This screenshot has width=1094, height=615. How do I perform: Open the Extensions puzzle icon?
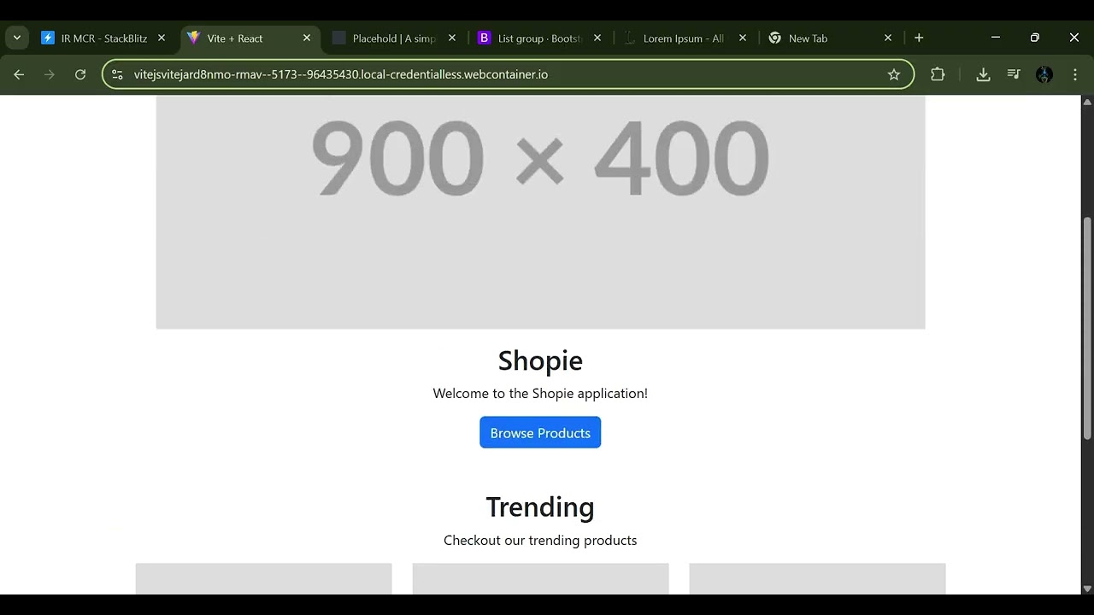point(938,74)
